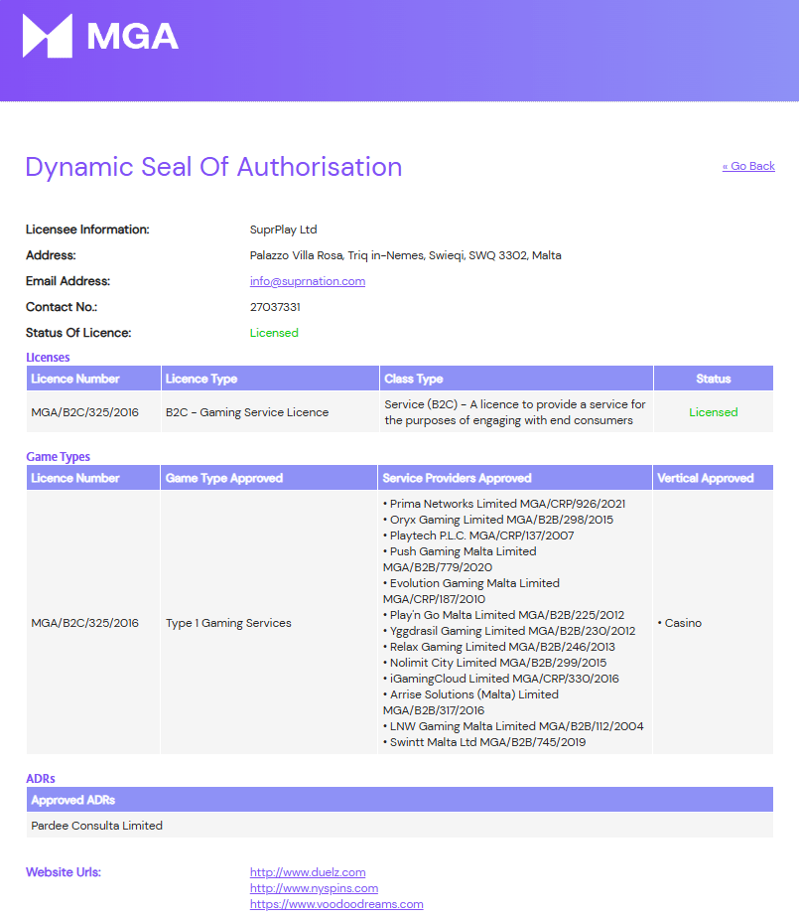The width and height of the screenshot is (799, 920).
Task: Click Relax Gaming Limited MGA/B2B/246/2013 entry
Action: [499, 647]
